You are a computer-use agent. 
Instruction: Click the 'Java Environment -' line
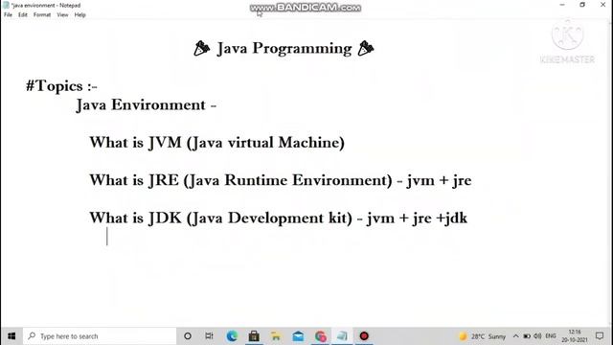(146, 105)
